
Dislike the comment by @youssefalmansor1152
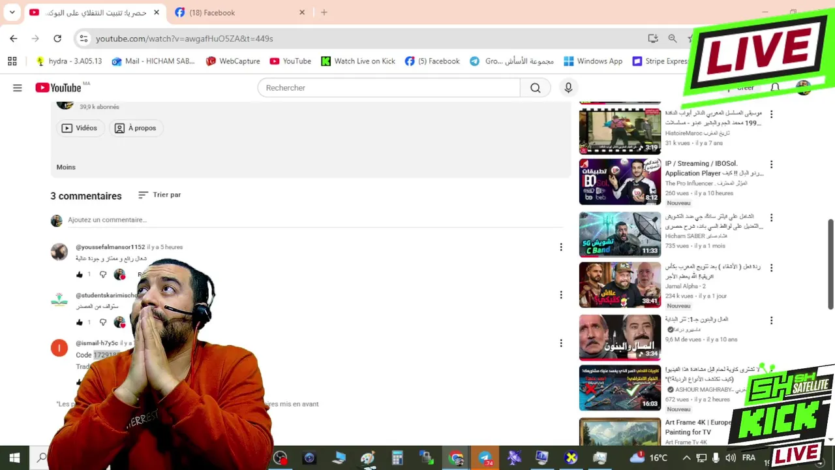pos(102,274)
